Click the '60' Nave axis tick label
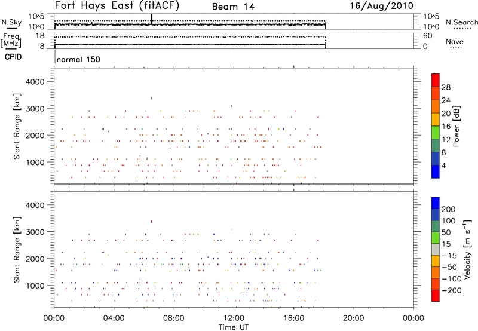 pos(428,36)
